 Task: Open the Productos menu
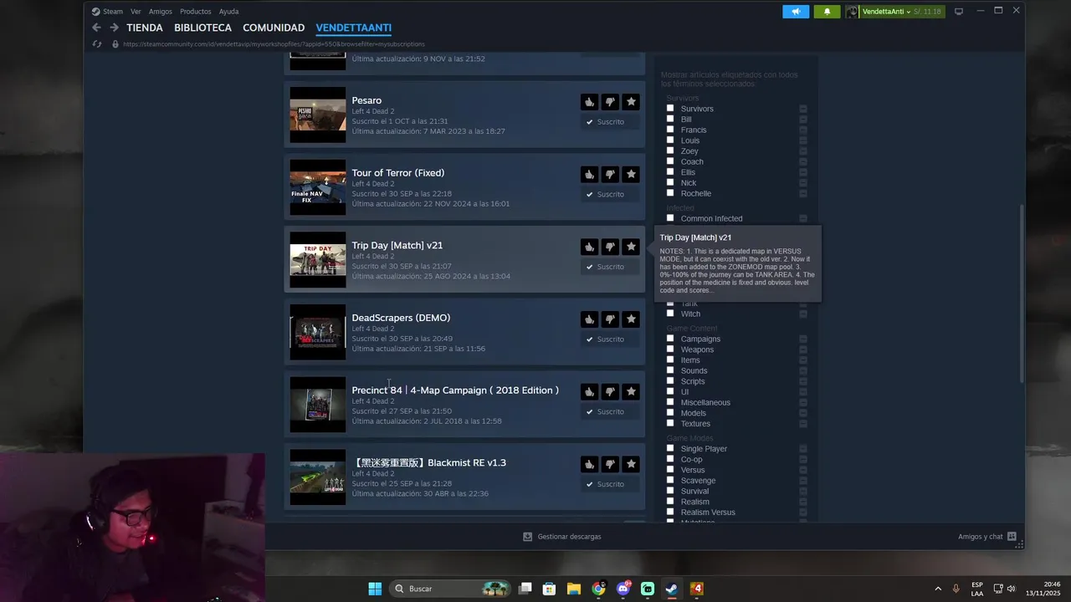196,12
